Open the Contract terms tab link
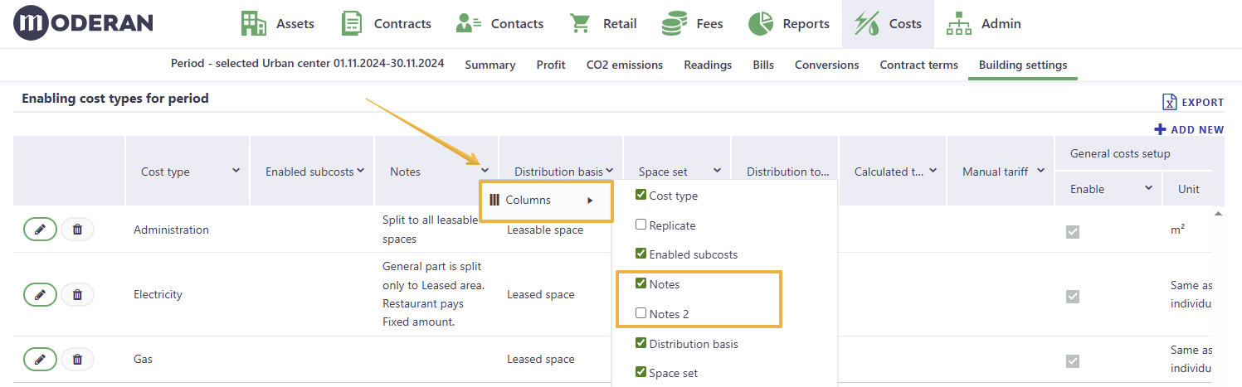 (918, 65)
